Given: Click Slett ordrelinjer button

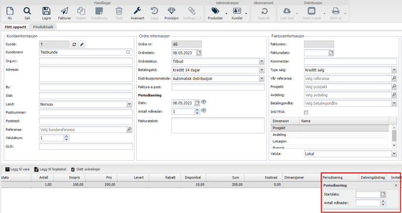Looking at the screenshot, I should coord(86,169).
